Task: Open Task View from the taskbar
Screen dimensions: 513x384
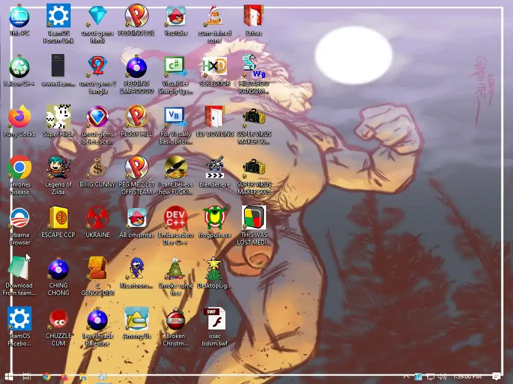Action: pos(27,376)
